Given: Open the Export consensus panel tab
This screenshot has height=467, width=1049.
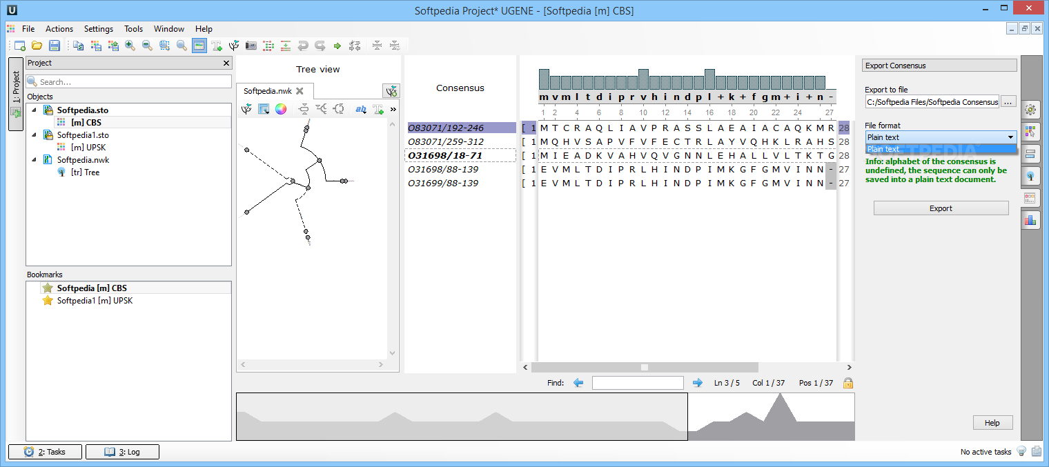Looking at the screenshot, I should (x=1031, y=197).
